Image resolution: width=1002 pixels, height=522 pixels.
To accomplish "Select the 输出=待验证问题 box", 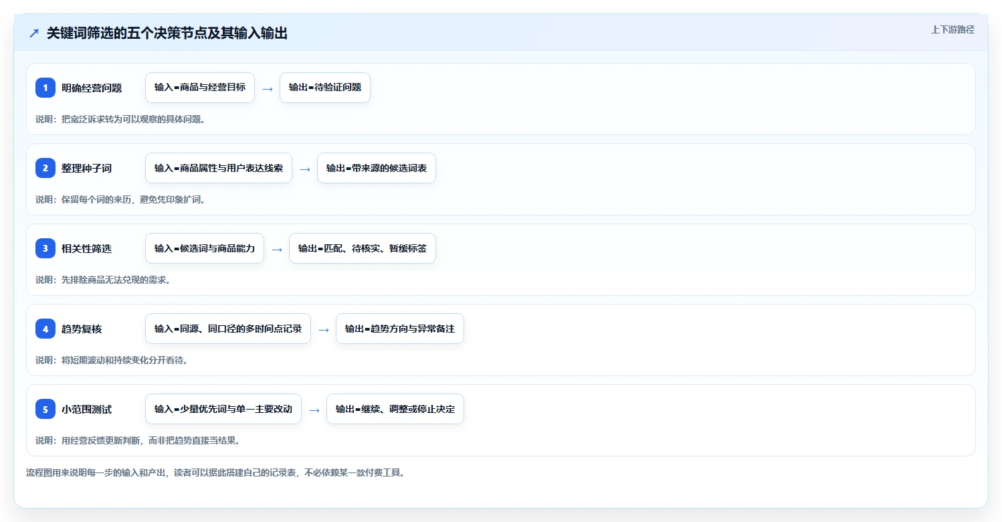I will (325, 88).
